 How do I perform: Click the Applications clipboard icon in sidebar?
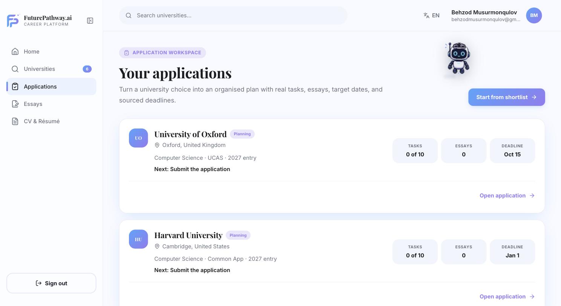coord(15,87)
